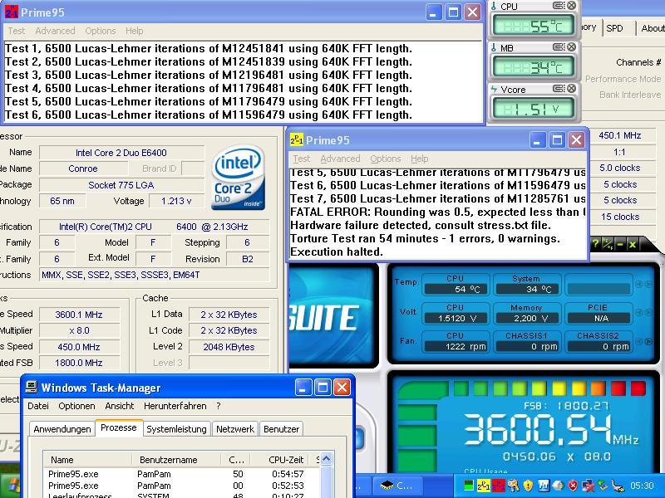Click the Safely Remove Hardware tray icon
Image resolution: width=665 pixels, height=498 pixels.
603,485
